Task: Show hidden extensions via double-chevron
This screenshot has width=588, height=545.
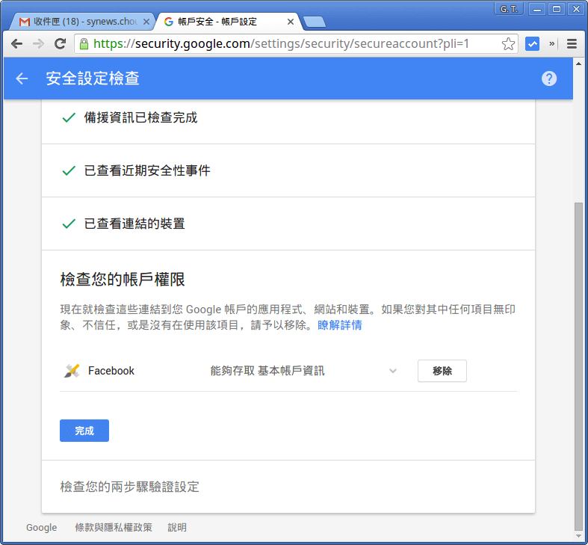Action: click(x=551, y=44)
